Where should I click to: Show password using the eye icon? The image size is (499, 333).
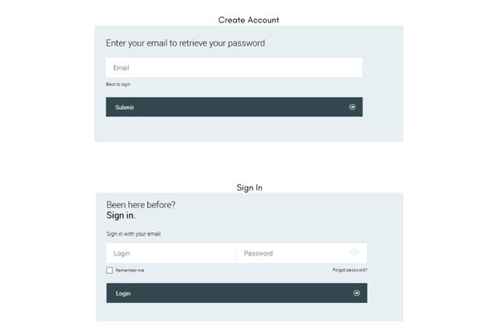(x=355, y=252)
